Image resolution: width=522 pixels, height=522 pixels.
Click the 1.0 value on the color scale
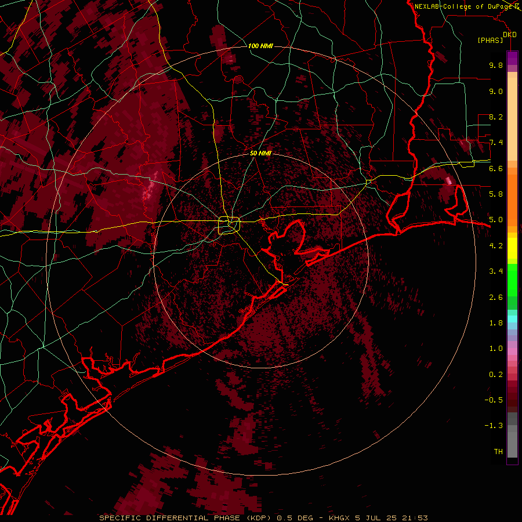tap(496, 349)
